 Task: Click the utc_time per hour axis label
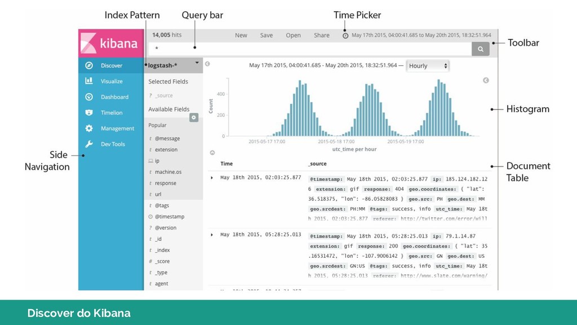click(354, 149)
